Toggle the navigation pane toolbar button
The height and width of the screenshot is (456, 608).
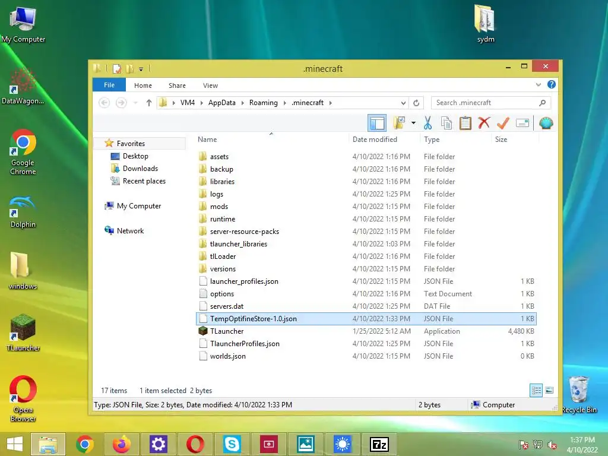click(376, 123)
